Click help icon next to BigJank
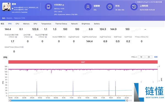This screenshot has width=165, height=102. [46, 37]
